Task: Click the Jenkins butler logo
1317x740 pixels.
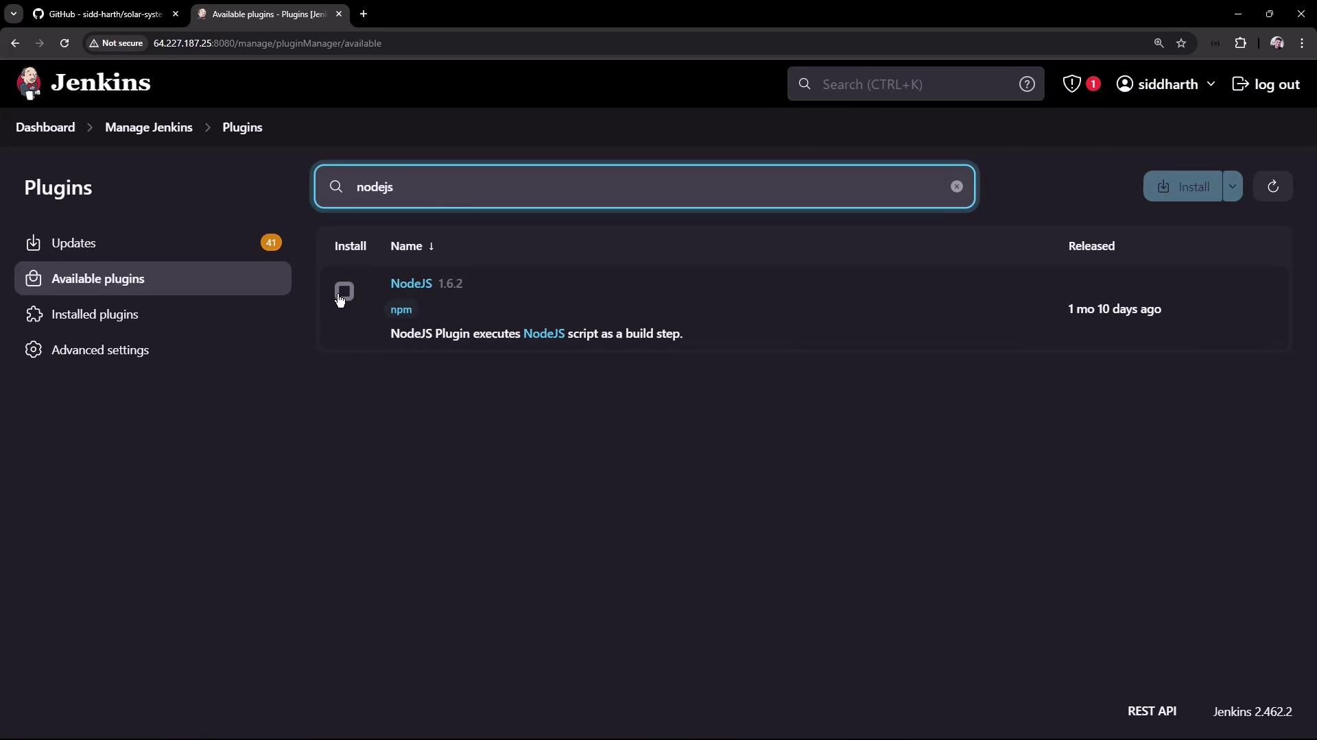Action: (x=29, y=84)
